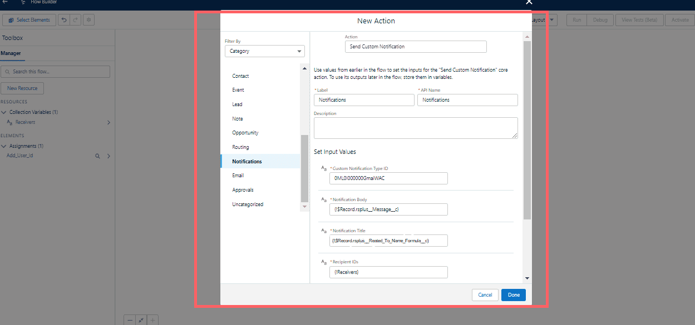Click the Flow Builder logo icon
The width and height of the screenshot is (695, 325).
pyautogui.click(x=23, y=2)
